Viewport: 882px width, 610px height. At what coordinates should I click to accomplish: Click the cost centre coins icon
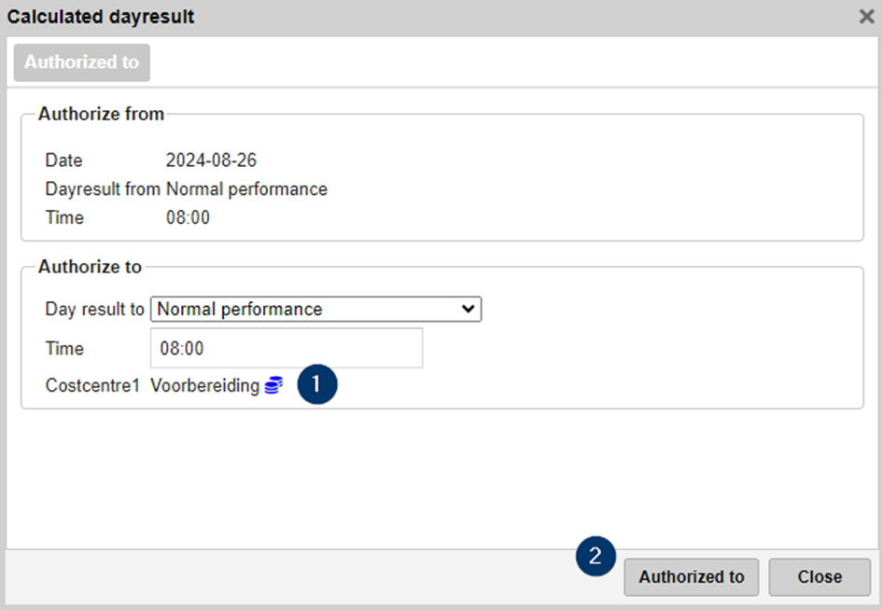pos(273,385)
